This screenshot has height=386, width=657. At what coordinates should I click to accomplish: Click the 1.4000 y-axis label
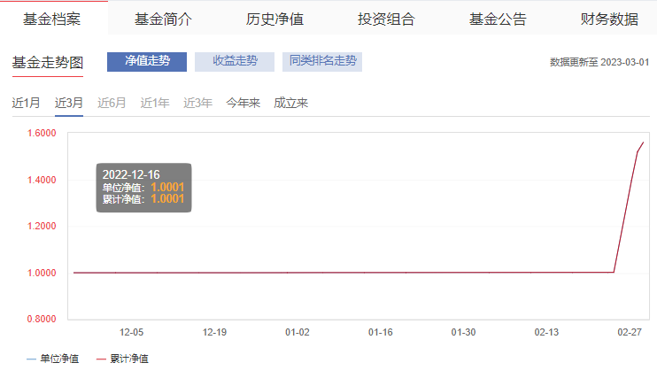click(42, 181)
